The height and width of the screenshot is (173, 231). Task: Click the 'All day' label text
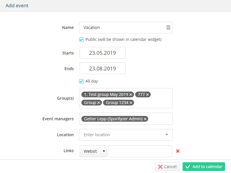[x=92, y=81]
